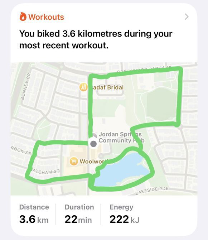Select the Sadaf Bridal map pin icon
208x240 pixels.
tap(83, 87)
